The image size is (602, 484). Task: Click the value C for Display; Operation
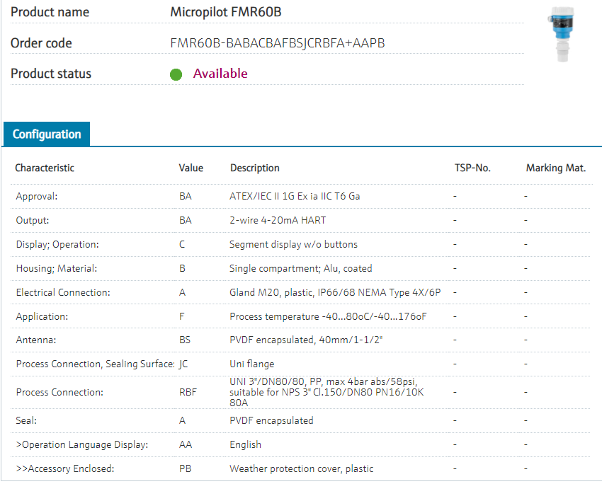click(x=182, y=244)
